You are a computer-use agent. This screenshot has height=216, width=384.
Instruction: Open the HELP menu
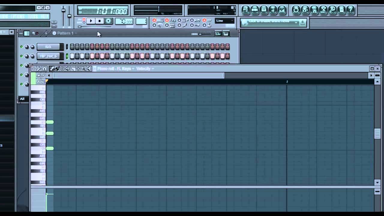(45, 16)
